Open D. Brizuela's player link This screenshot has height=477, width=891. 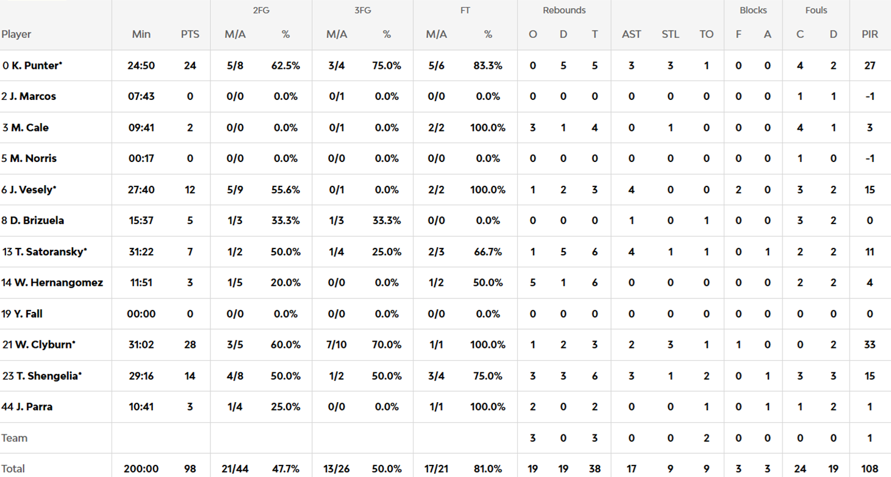pos(37,221)
